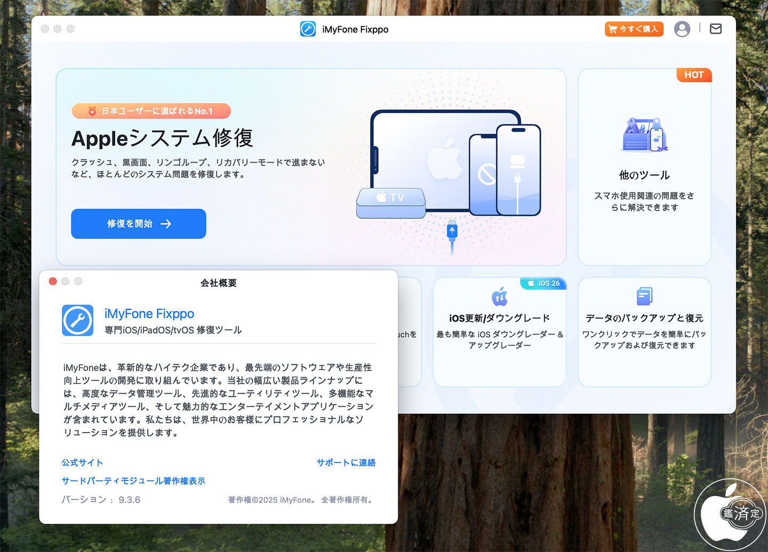Open the 公式サイト link
768x552 pixels.
click(82, 462)
